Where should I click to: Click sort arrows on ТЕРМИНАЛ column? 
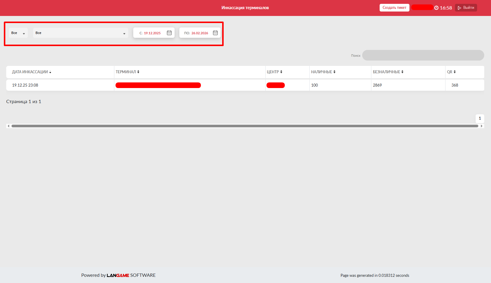coord(138,72)
